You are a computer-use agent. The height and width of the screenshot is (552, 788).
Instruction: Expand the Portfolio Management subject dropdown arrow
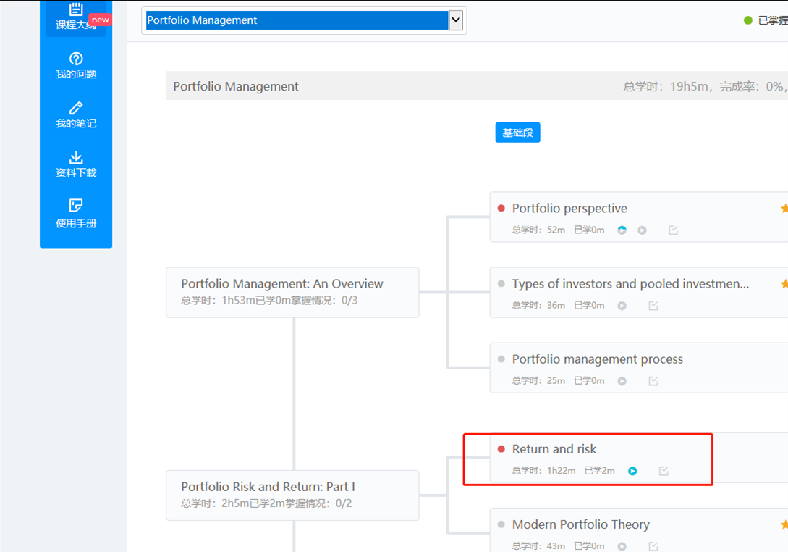456,20
